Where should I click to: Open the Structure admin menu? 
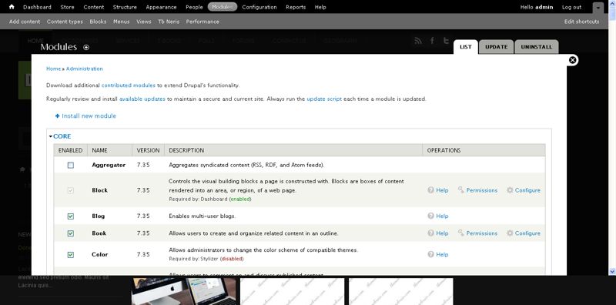(x=125, y=7)
